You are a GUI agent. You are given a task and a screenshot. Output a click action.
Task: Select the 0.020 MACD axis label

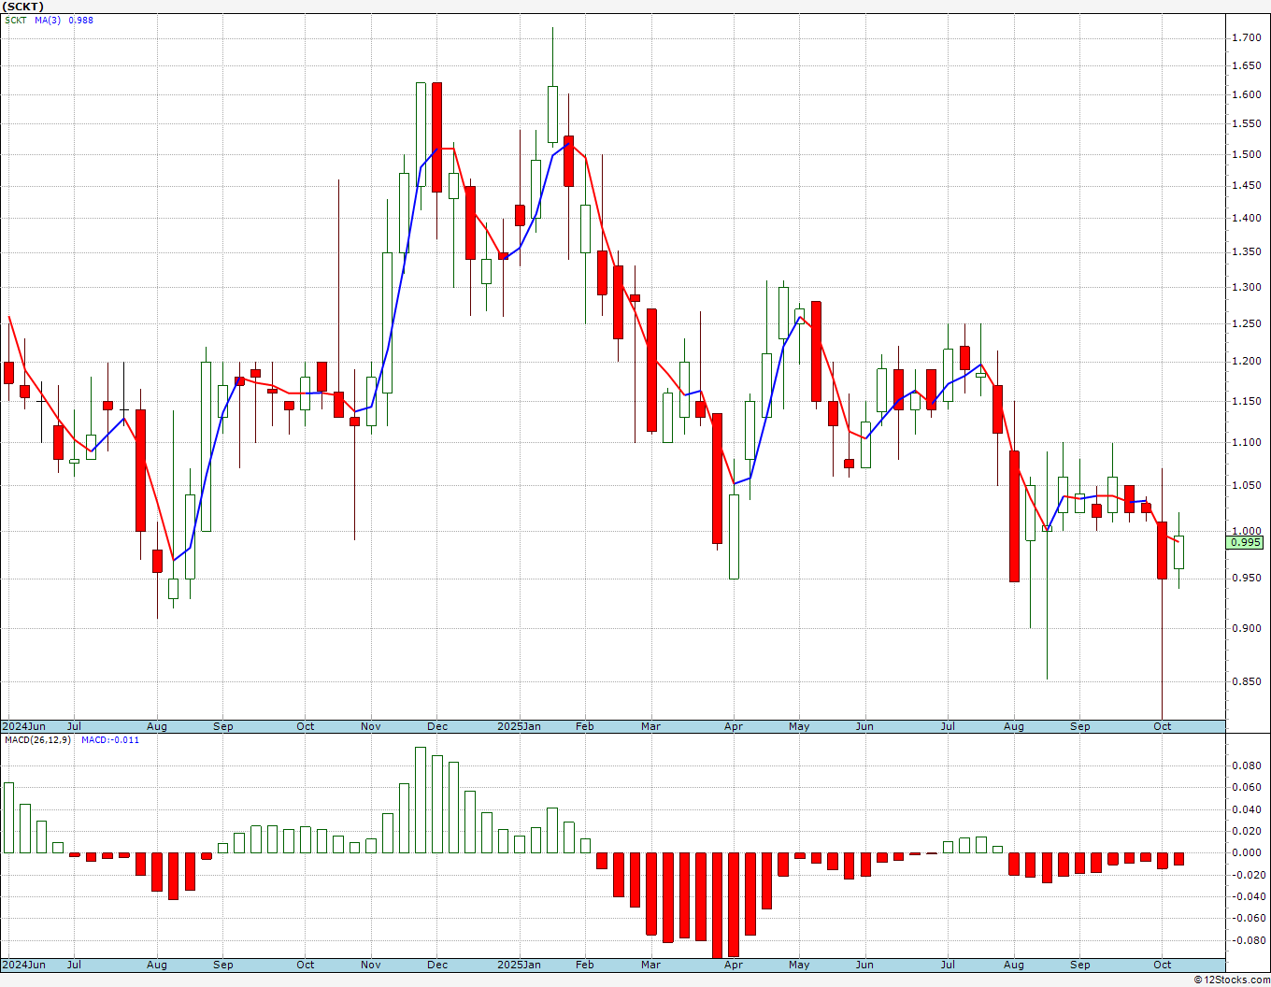pyautogui.click(x=1249, y=832)
